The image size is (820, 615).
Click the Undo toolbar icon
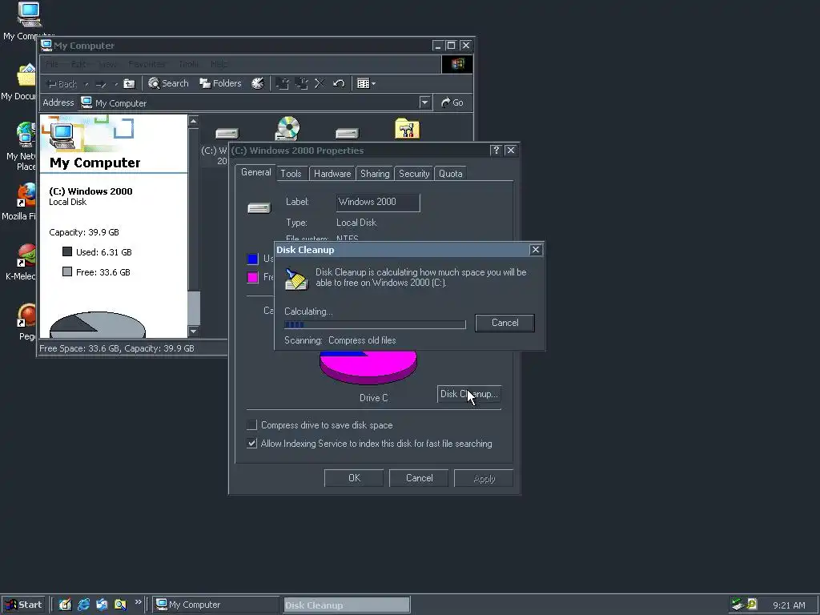pos(339,83)
